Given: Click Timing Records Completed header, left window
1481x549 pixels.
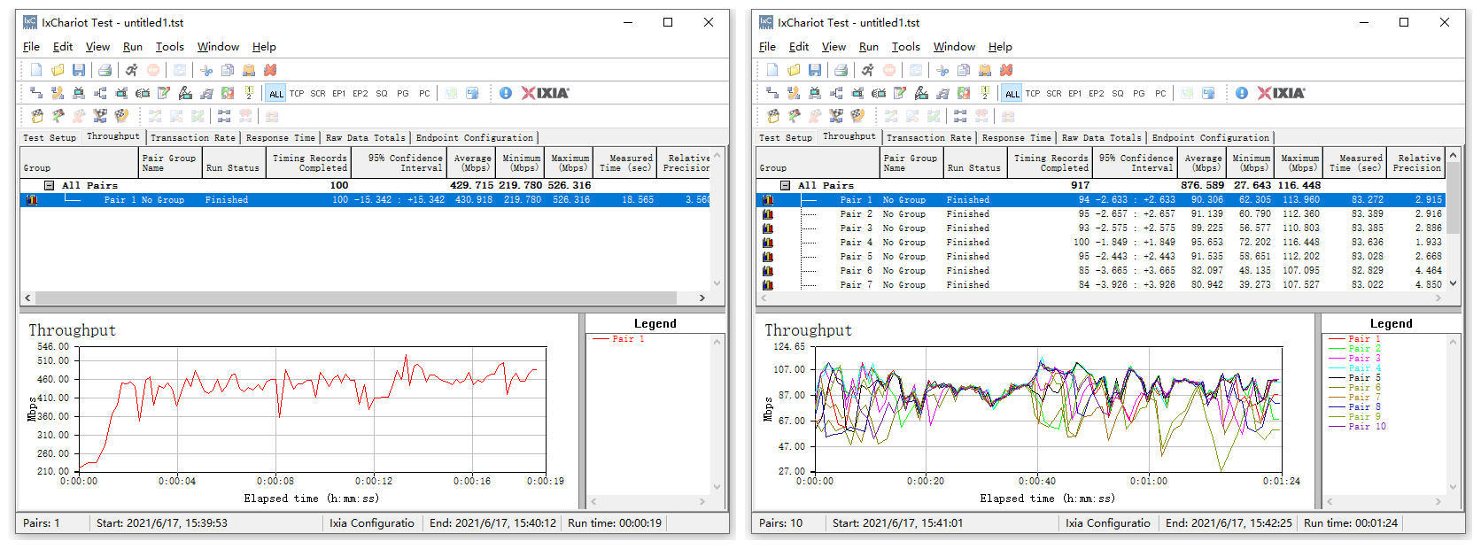Looking at the screenshot, I should (x=309, y=163).
